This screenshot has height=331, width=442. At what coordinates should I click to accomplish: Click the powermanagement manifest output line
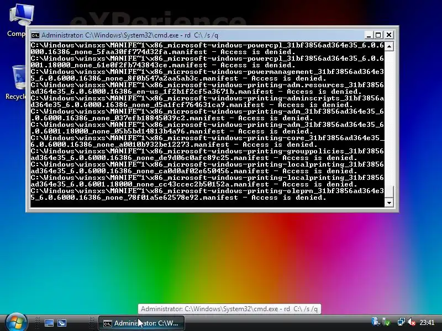(x=207, y=75)
